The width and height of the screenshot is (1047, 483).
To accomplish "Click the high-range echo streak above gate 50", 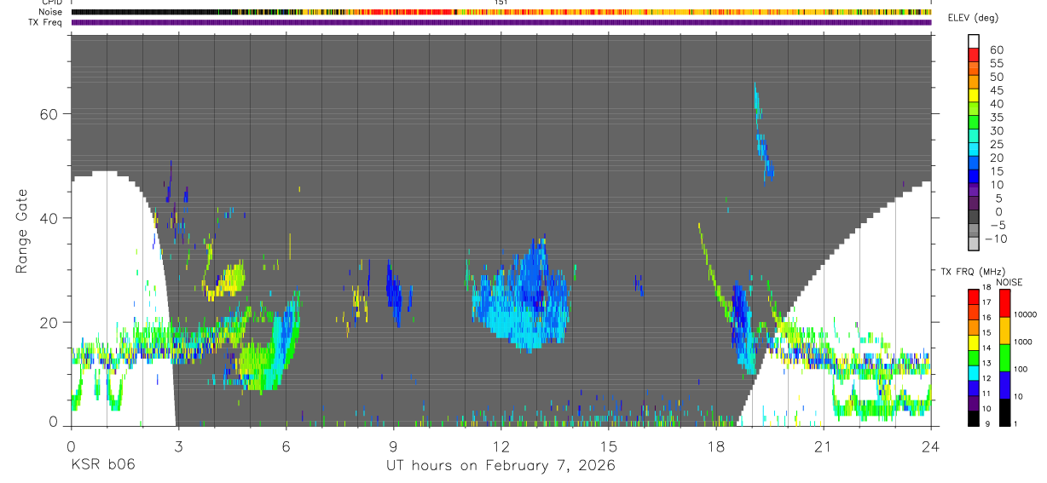I will click(763, 132).
